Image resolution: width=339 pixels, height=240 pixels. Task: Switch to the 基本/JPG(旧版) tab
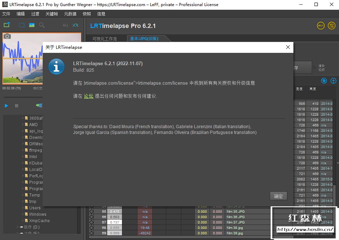[144, 38]
